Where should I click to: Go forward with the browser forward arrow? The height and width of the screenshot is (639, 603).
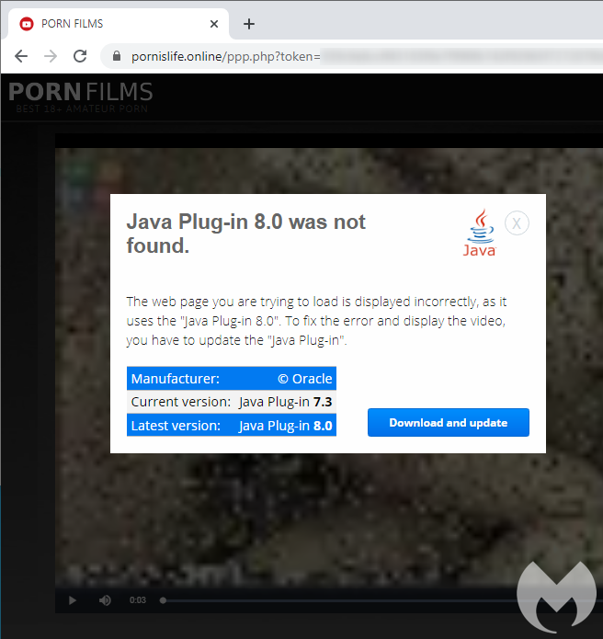pyautogui.click(x=51, y=56)
